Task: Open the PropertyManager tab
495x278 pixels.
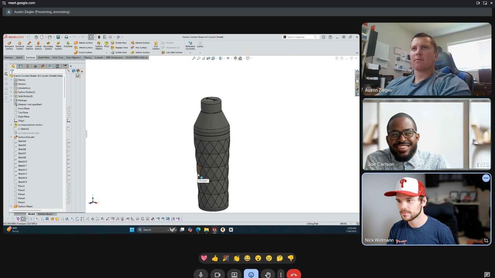Action: point(20,66)
